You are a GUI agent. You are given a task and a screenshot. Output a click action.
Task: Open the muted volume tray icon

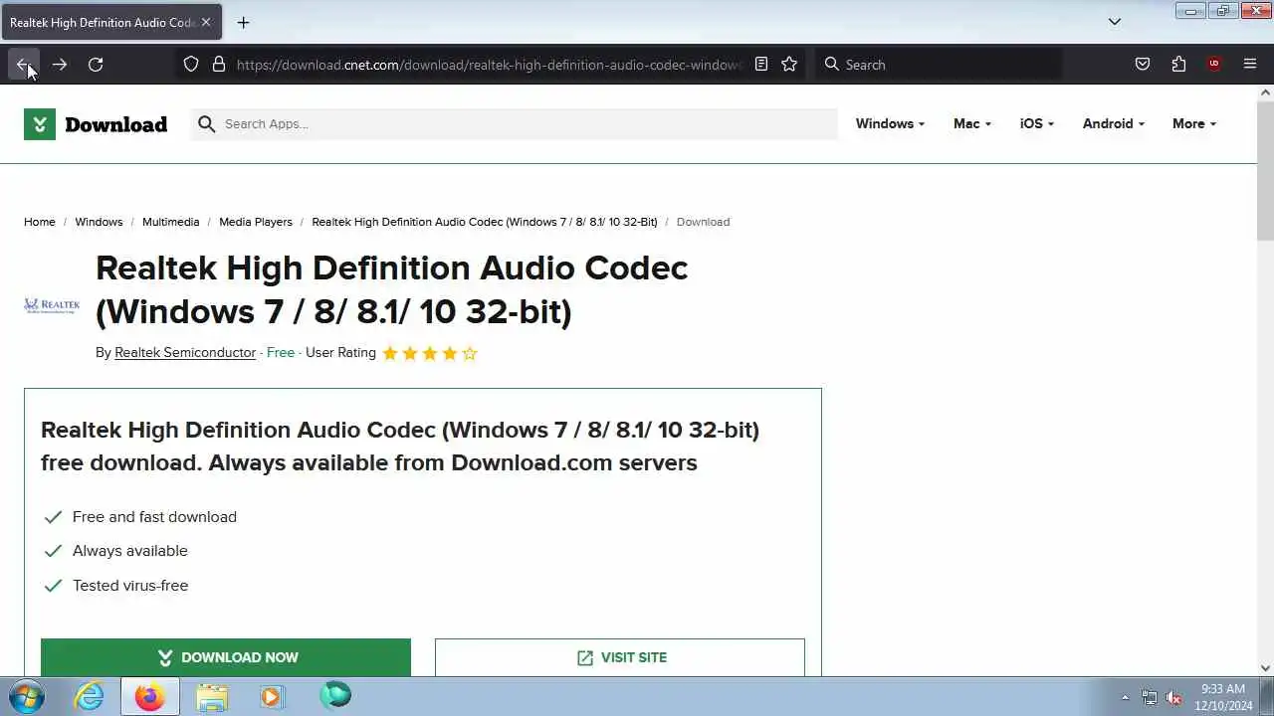tap(1173, 697)
